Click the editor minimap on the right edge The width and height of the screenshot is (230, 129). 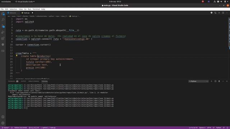(229, 34)
